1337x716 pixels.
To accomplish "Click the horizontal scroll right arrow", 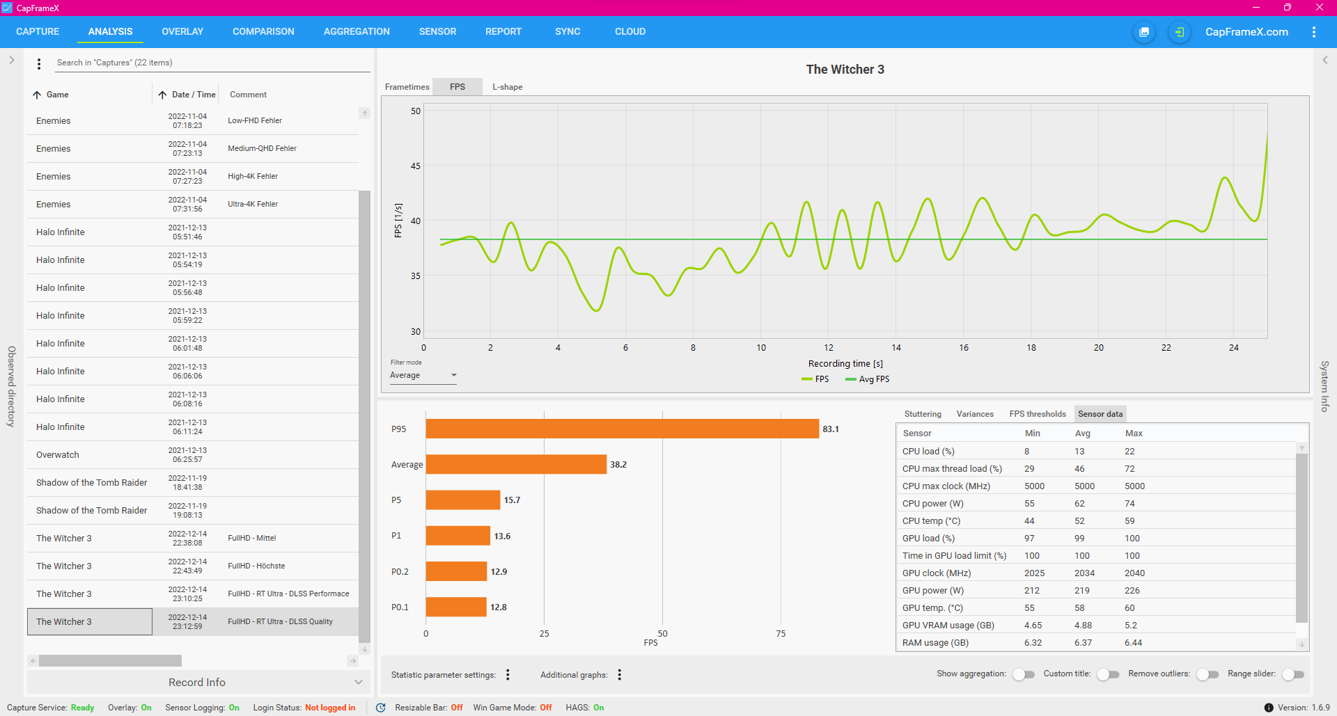I will click(352, 660).
